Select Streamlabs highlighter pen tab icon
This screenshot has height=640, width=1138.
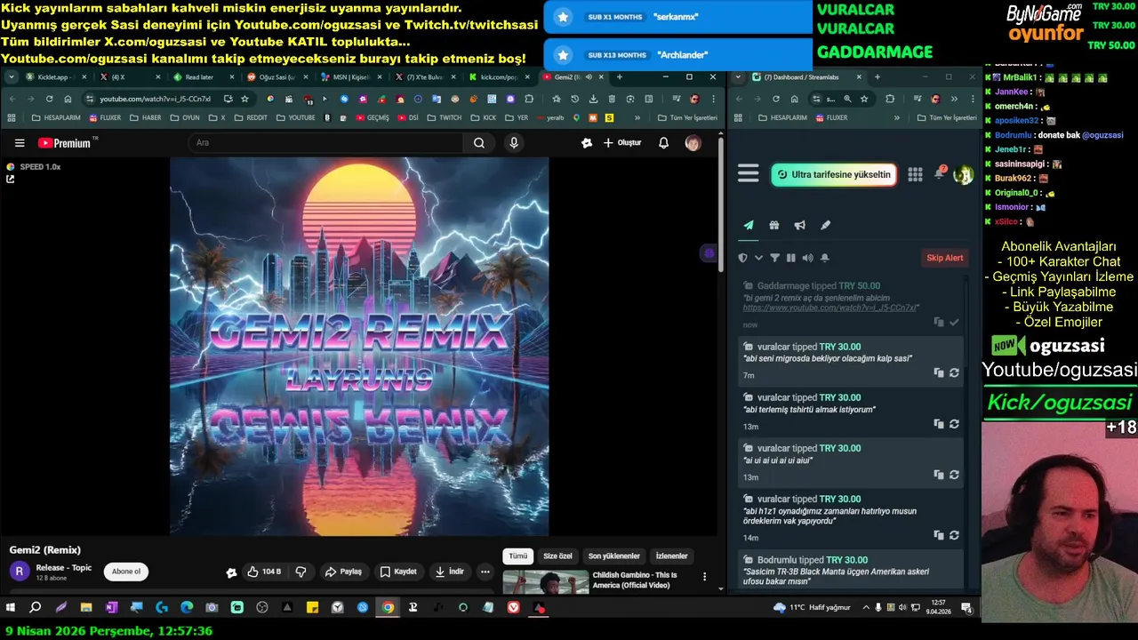coord(825,225)
